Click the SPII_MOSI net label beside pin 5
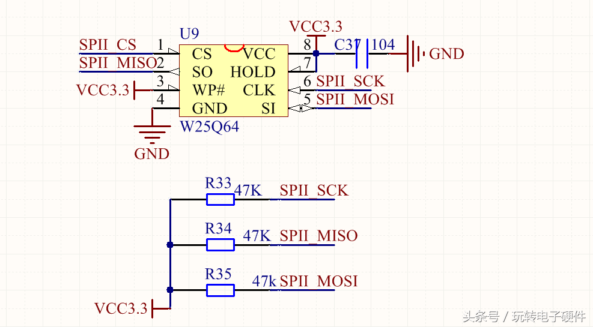The height and width of the screenshot is (327, 593). point(355,100)
